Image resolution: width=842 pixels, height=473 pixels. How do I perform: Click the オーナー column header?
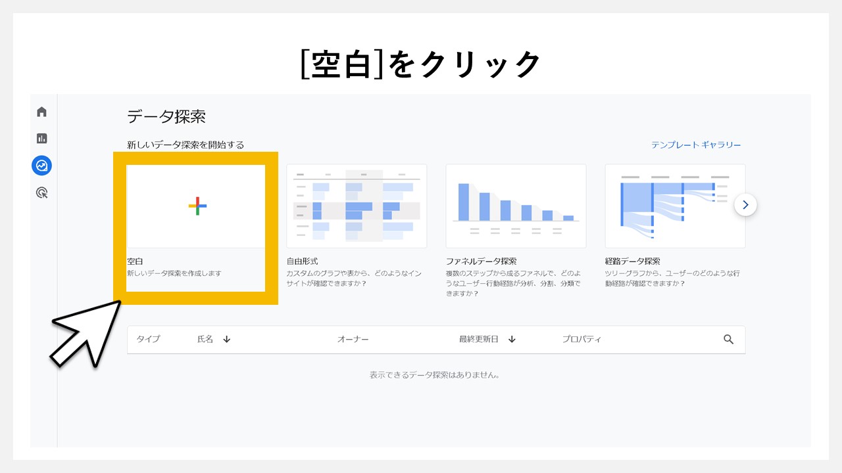coord(353,339)
